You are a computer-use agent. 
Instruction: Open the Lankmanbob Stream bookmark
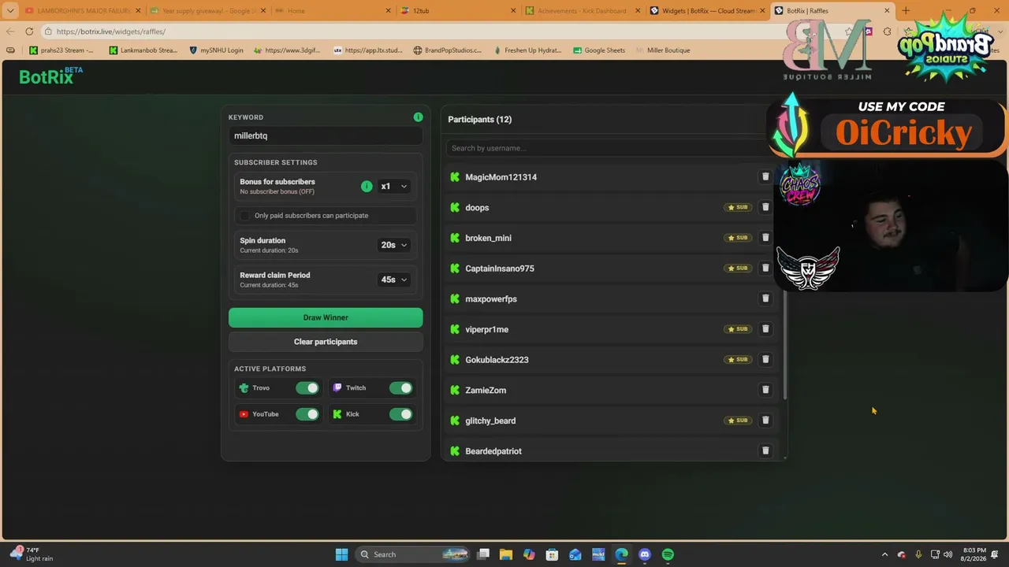click(143, 50)
